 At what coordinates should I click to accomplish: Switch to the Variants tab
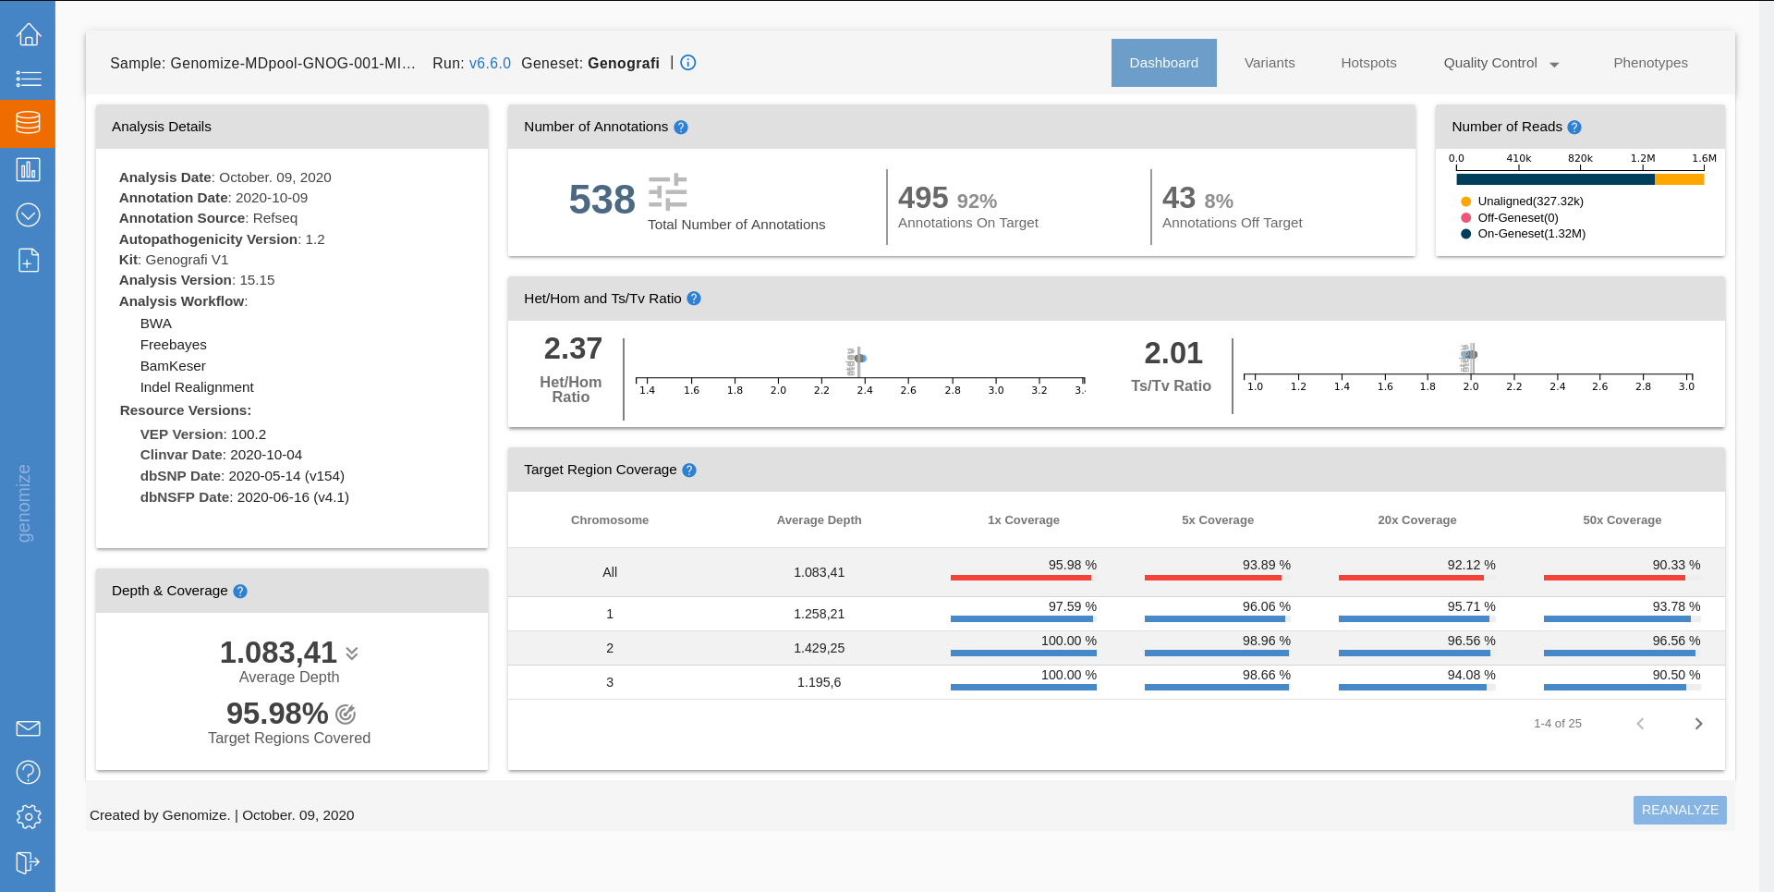1270,63
